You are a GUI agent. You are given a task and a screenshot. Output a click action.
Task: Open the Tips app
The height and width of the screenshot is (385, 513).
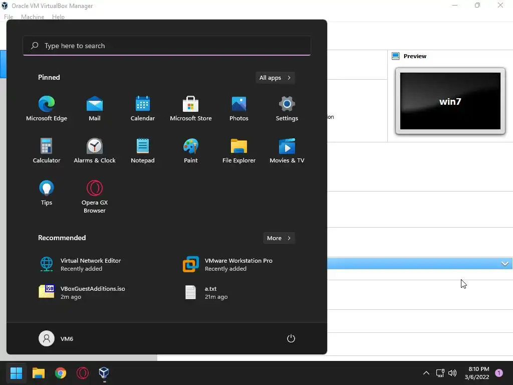[47, 193]
